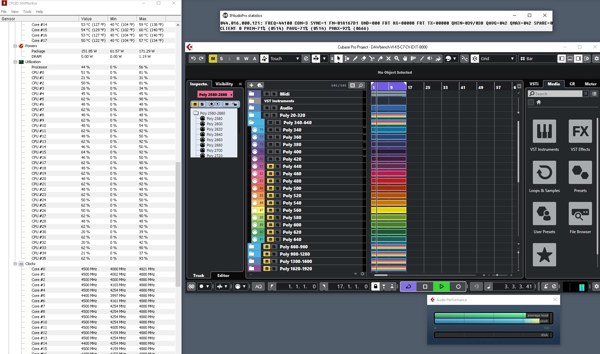Expand the Poly 20-320 folder track
This screenshot has height=354, width=600.
point(252,115)
